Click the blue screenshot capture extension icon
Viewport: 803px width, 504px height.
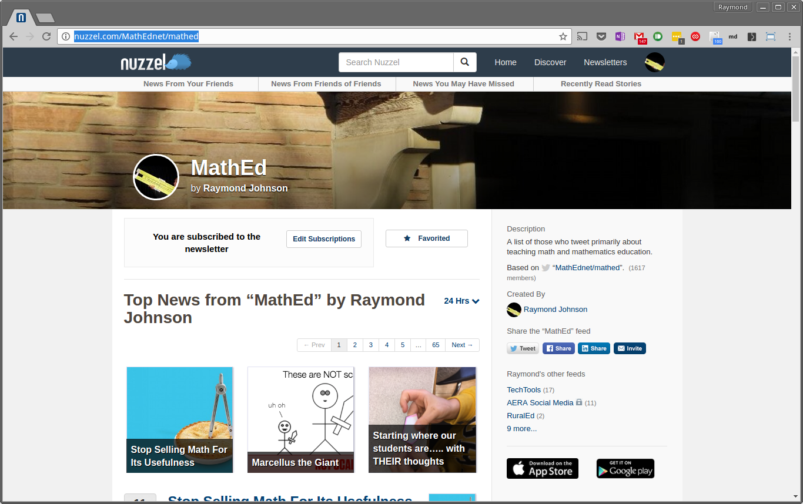[x=771, y=36]
